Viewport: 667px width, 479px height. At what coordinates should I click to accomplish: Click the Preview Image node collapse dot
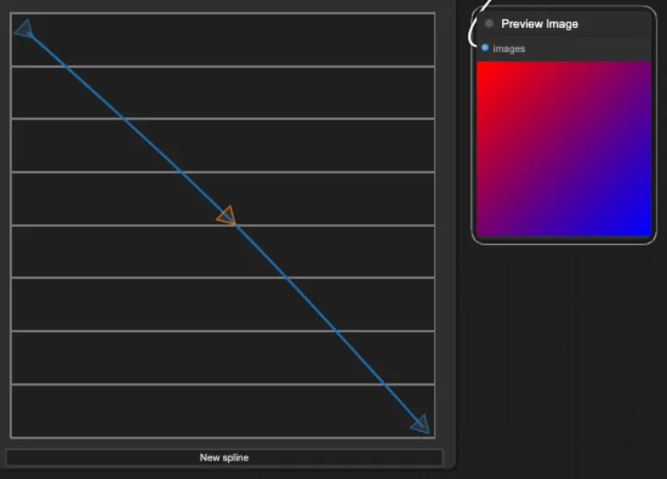click(x=489, y=23)
